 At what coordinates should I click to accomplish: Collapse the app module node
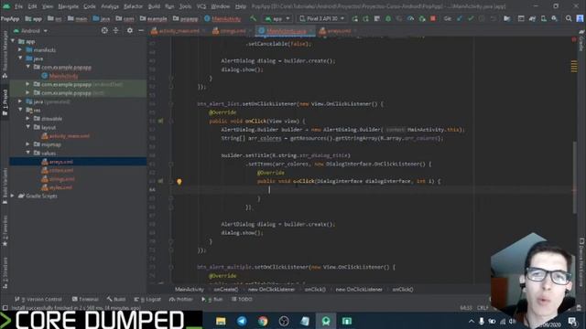(14, 41)
